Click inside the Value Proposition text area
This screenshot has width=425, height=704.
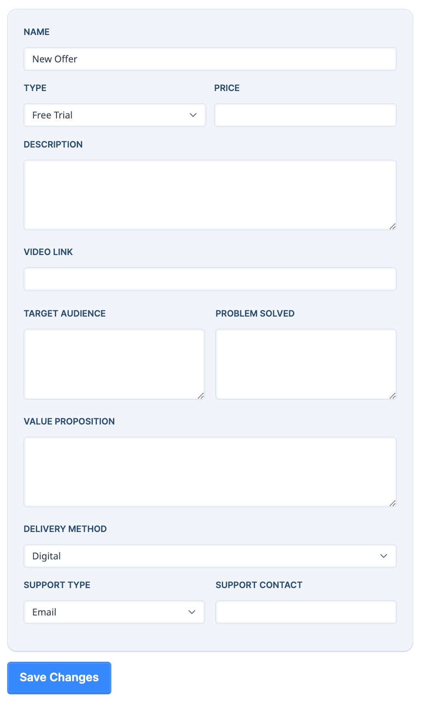click(x=210, y=472)
